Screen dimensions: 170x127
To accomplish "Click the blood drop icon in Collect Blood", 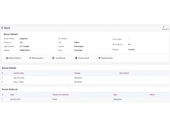I will click(x=7, y=58).
